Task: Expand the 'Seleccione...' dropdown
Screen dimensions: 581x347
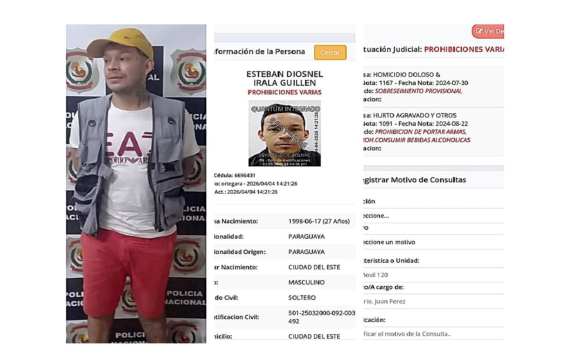Action: (x=433, y=216)
